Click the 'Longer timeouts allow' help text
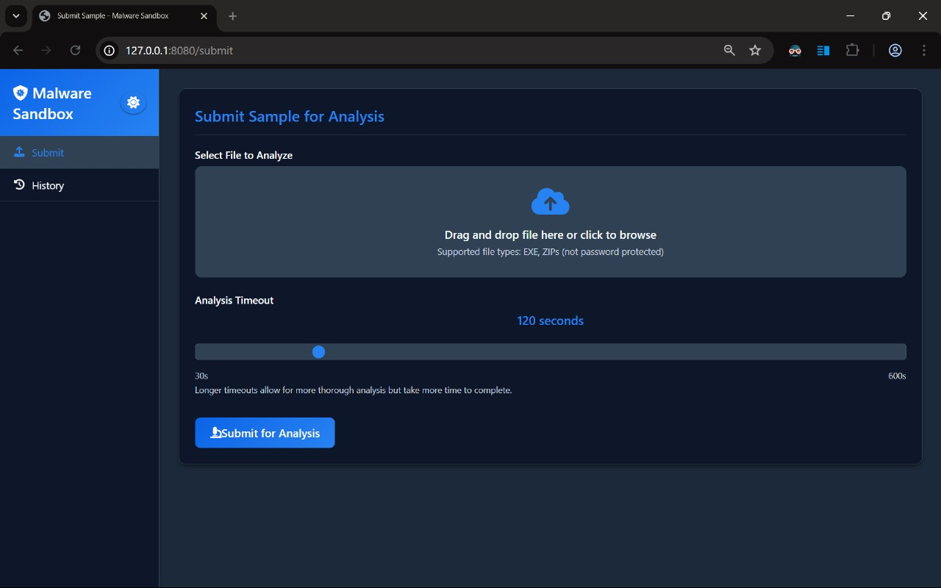 353,390
